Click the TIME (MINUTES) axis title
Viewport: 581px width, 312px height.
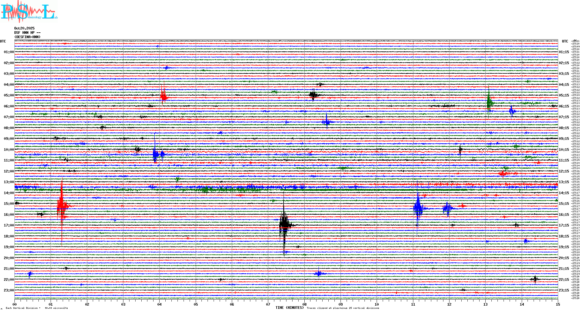pyautogui.click(x=290, y=308)
